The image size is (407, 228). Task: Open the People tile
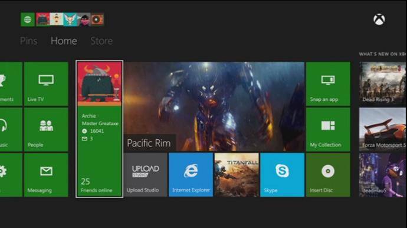click(x=46, y=129)
